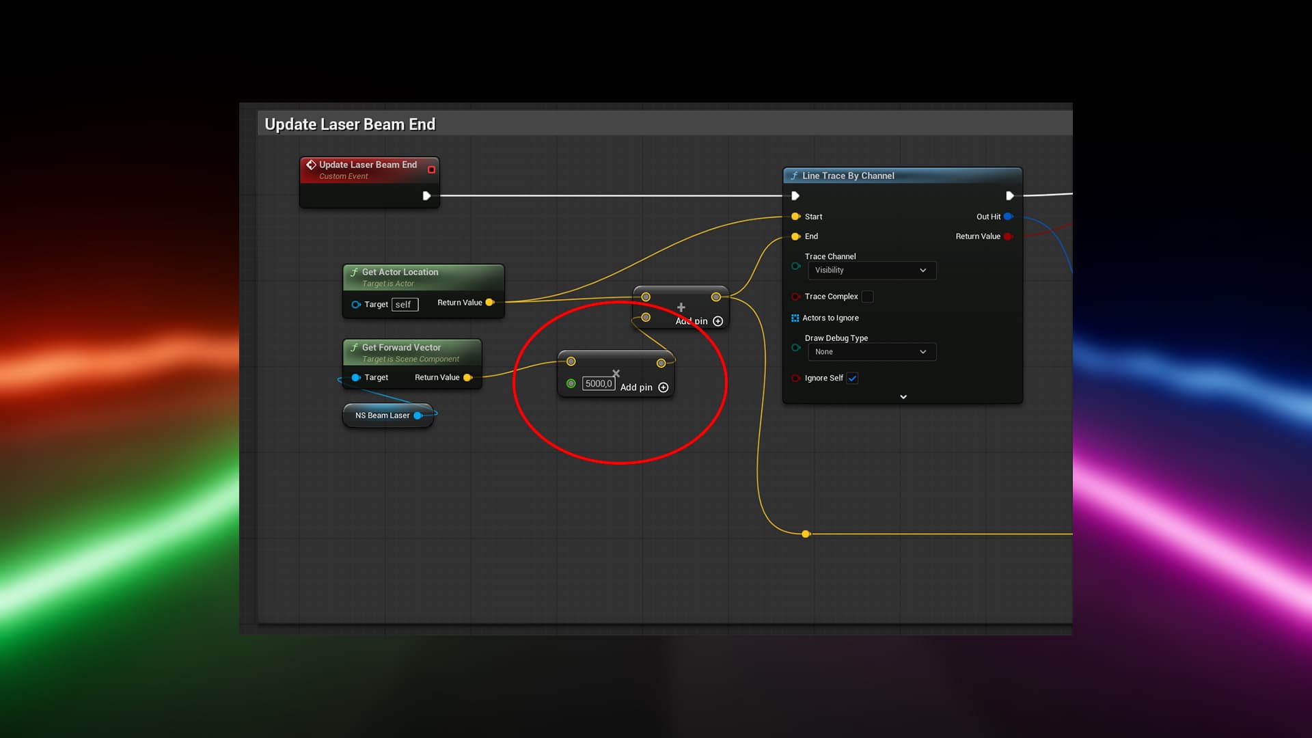Click the Out Hit output pin
Image resolution: width=1312 pixels, height=738 pixels.
[x=1008, y=217]
